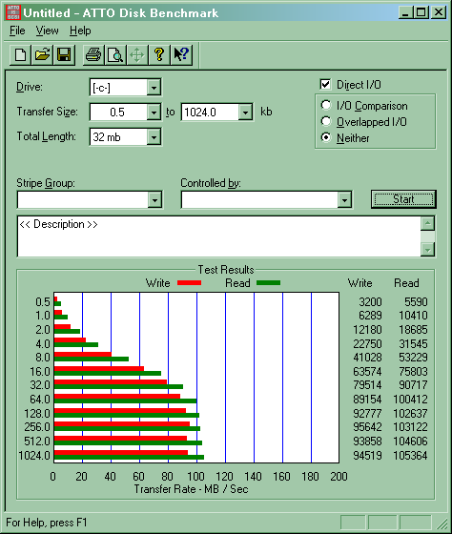
Task: Select the Overlapped I/O radio button
Action: (x=326, y=121)
